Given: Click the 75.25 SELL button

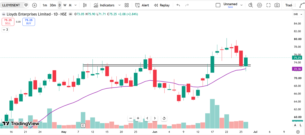Looking at the screenshot, I should tap(8, 22).
